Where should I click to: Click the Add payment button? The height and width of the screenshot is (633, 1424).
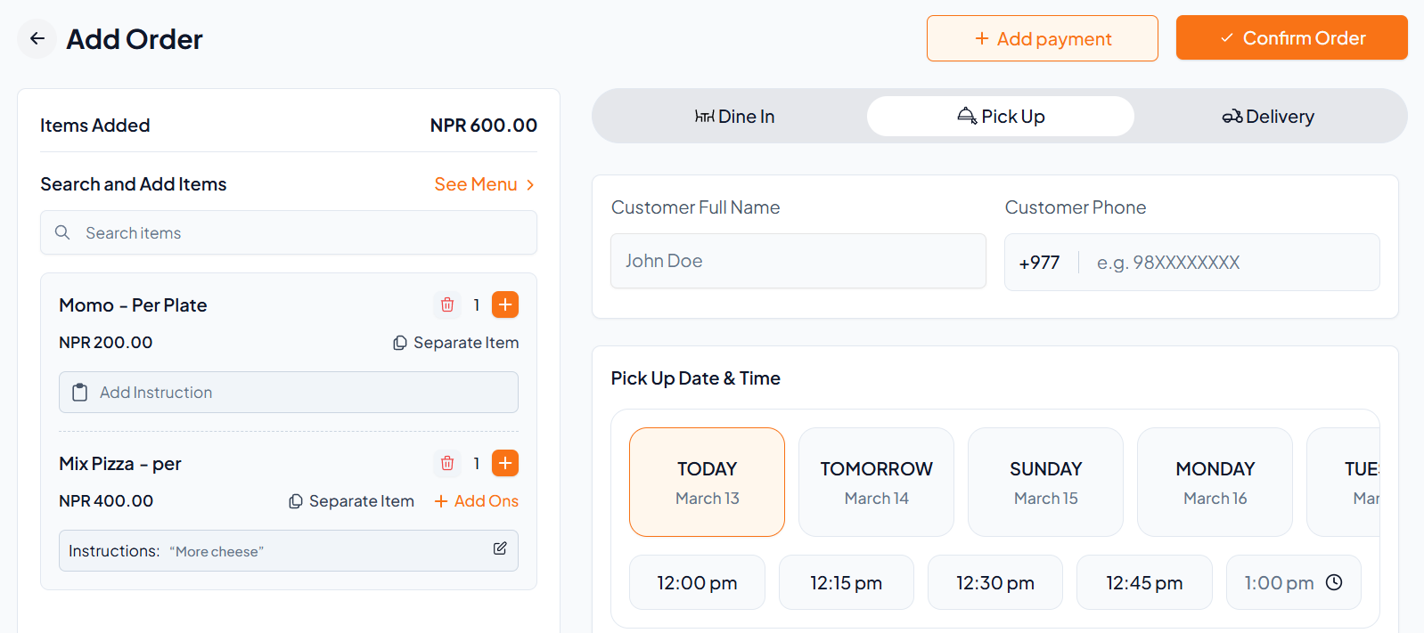pyautogui.click(x=1042, y=38)
